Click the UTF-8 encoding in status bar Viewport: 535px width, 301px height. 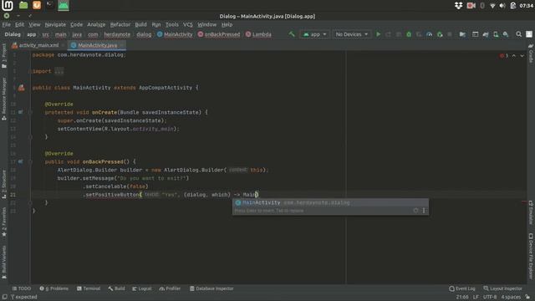(x=490, y=297)
